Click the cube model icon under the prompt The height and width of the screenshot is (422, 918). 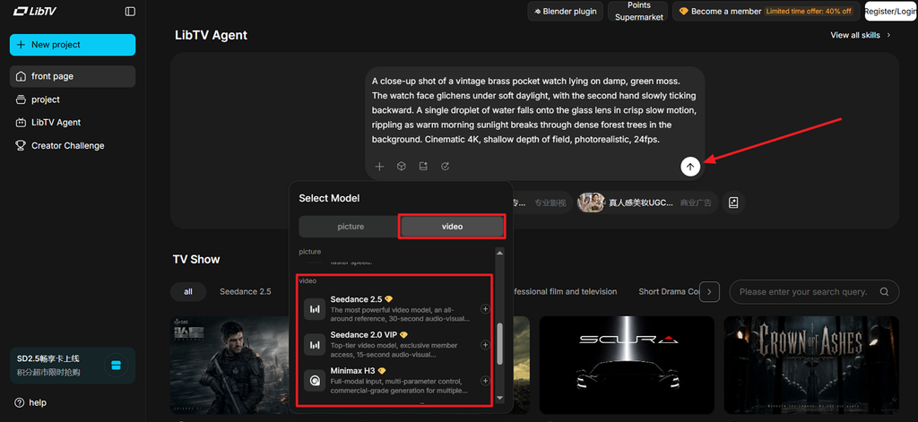tap(401, 167)
